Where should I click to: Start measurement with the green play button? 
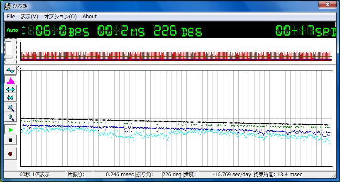[x=10, y=130]
